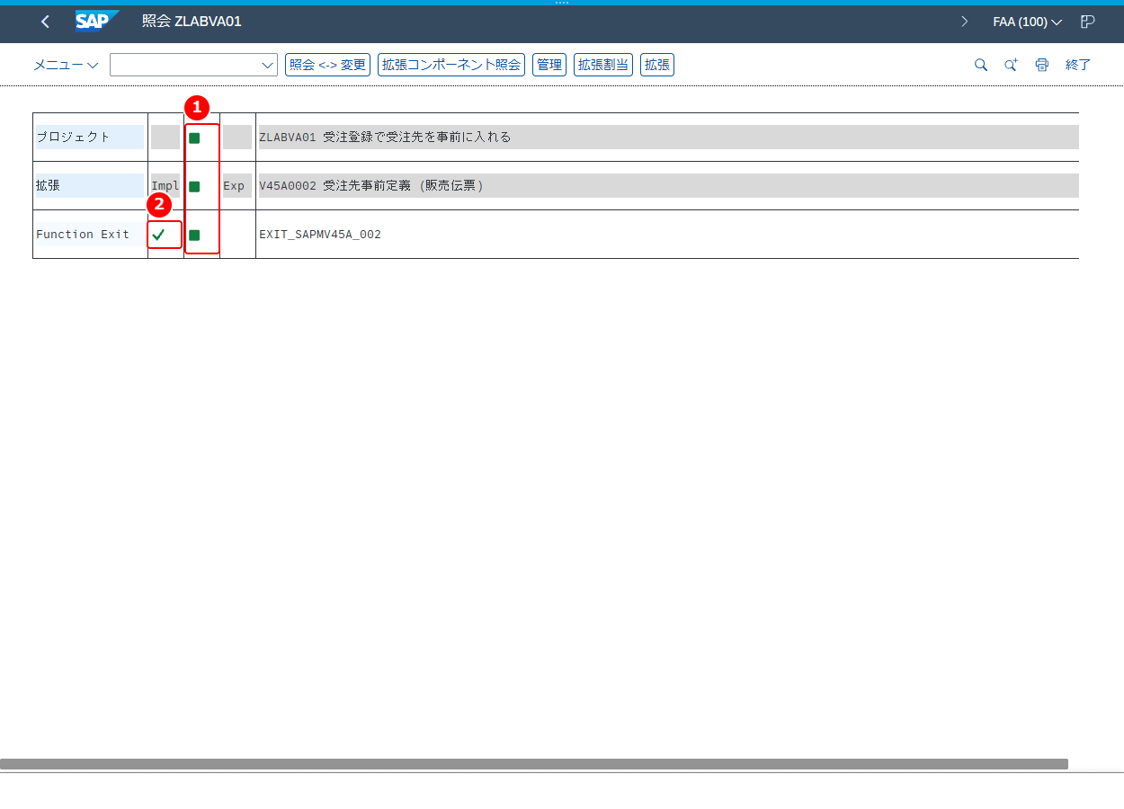Click the 終了 button
This screenshot has height=809, width=1124.
pyautogui.click(x=1078, y=65)
